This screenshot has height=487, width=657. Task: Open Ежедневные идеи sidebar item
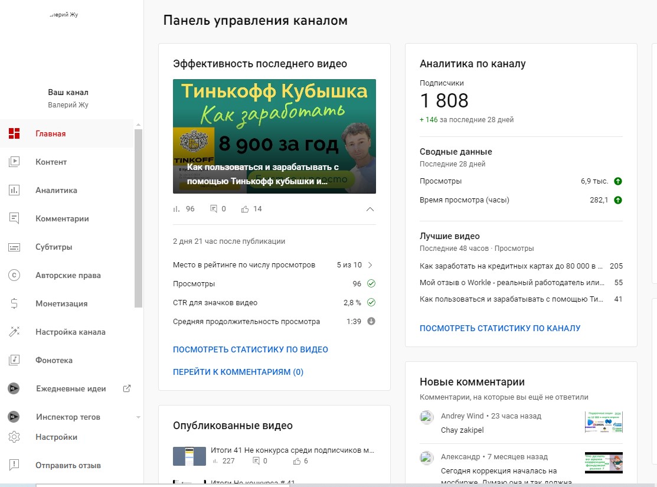(67, 388)
